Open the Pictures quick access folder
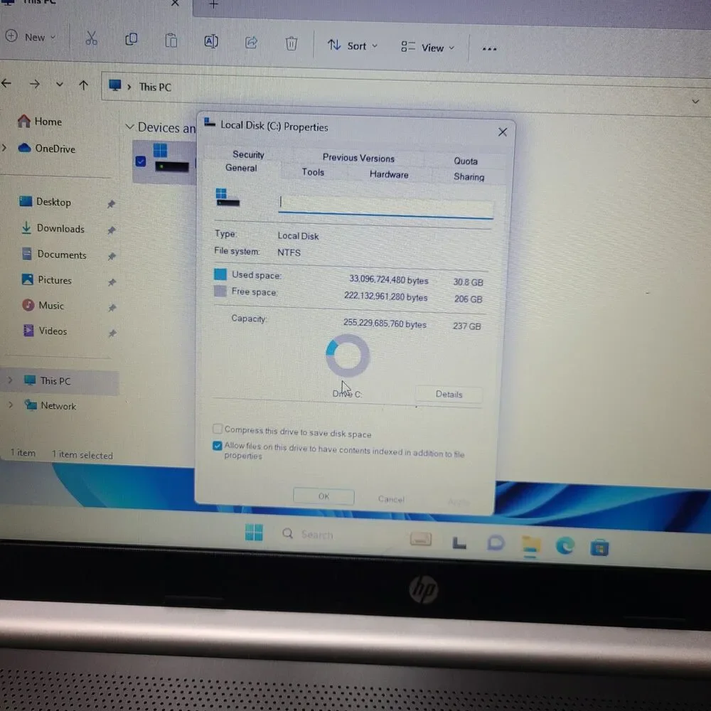This screenshot has height=711, width=711. tap(47, 279)
